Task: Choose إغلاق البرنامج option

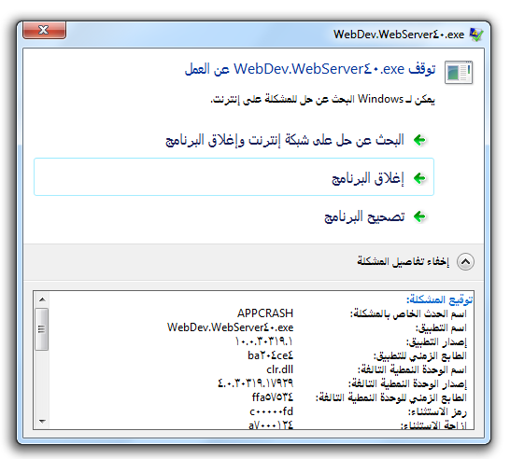Action: click(234, 177)
